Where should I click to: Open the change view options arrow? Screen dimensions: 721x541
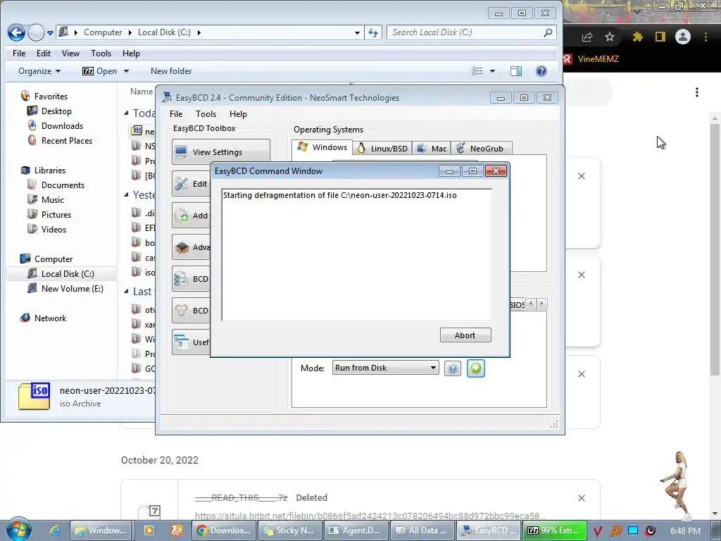pyautogui.click(x=492, y=71)
